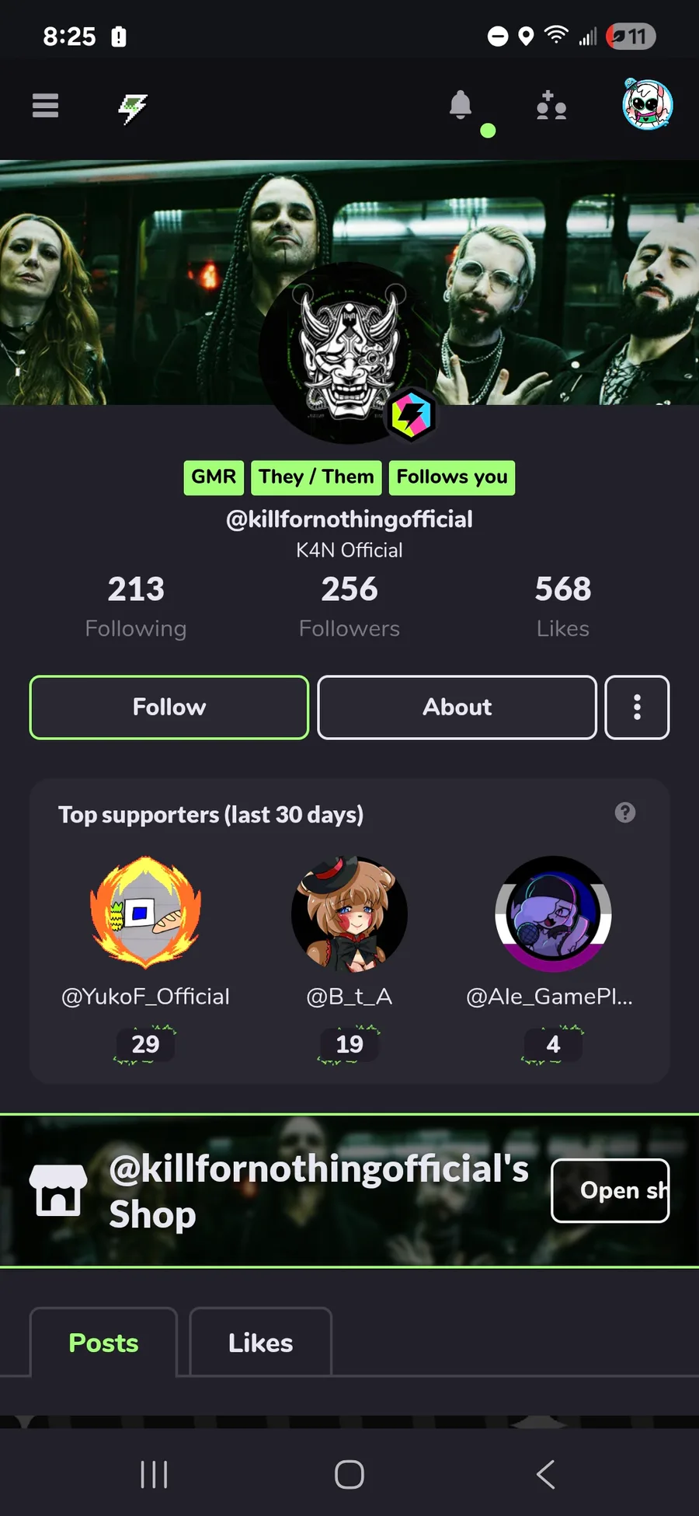Open the three-dot more options menu
Screen dimensions: 699x1516
pos(637,707)
